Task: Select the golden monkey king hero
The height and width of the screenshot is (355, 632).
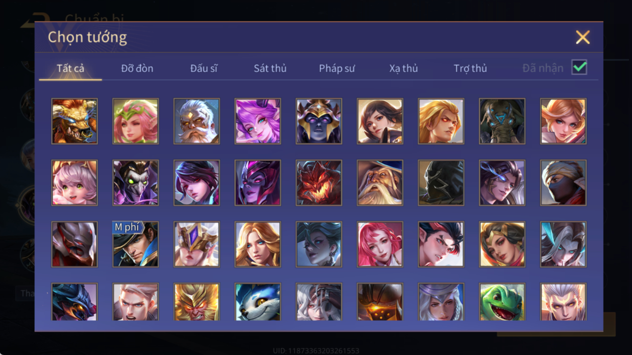Action: click(x=197, y=302)
